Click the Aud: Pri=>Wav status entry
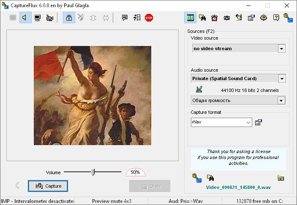 tap(185, 201)
